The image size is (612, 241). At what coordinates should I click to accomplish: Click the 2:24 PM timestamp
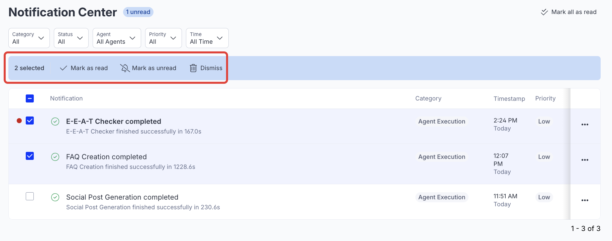[x=505, y=120]
